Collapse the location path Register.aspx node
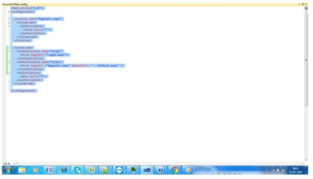The width and height of the screenshot is (313, 179). tap(9, 19)
